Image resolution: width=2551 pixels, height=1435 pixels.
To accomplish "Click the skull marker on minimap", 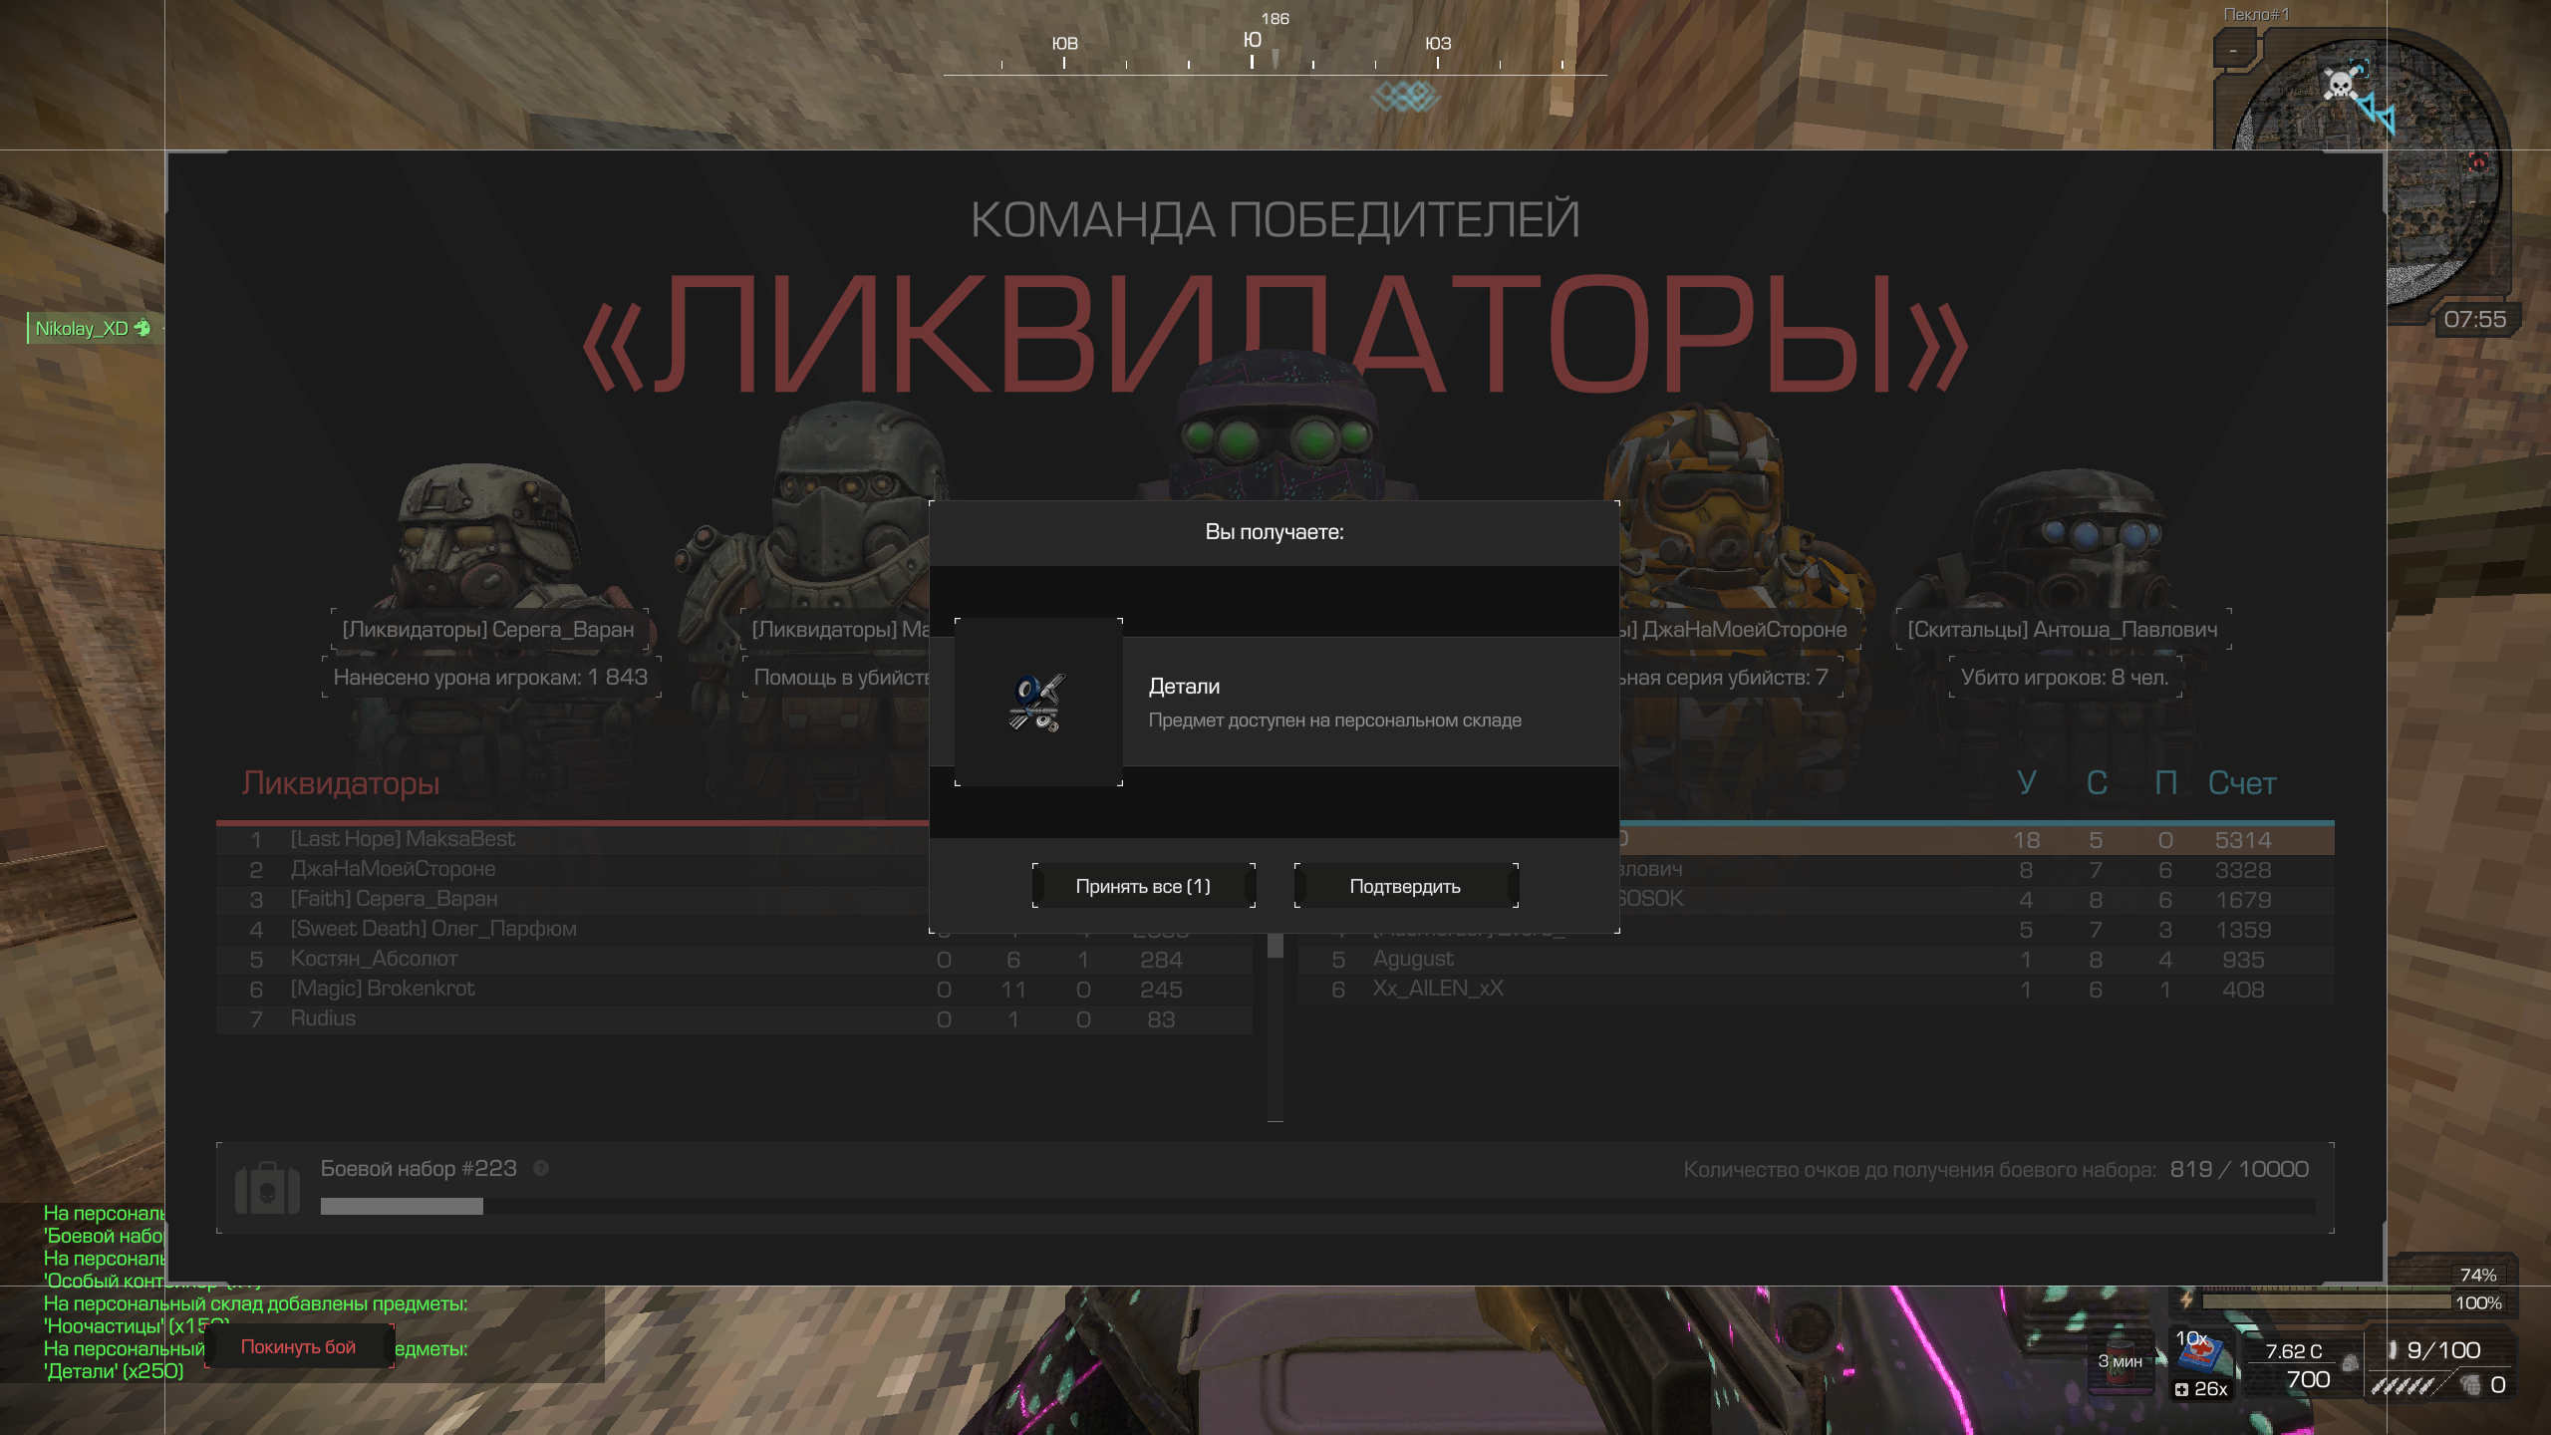I will (2339, 85).
